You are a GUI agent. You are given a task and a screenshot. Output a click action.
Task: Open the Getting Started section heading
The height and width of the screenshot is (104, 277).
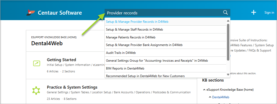point(62,60)
